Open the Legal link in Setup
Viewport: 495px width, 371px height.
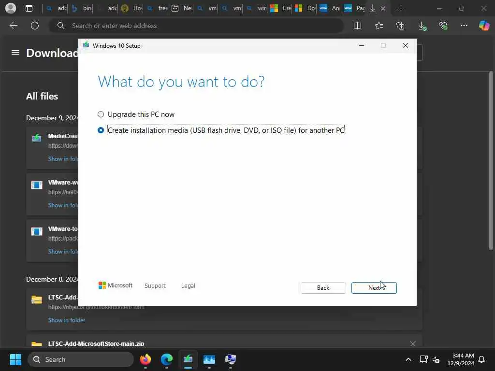click(188, 286)
